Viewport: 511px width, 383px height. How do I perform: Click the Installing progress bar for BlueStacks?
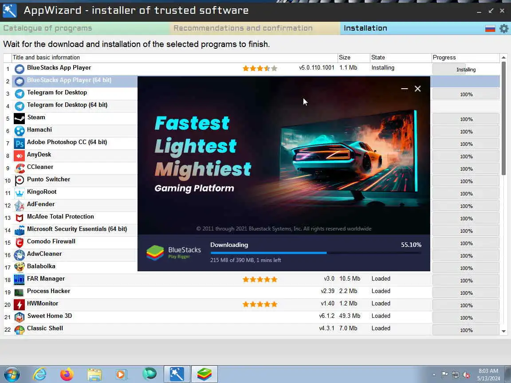click(x=466, y=69)
